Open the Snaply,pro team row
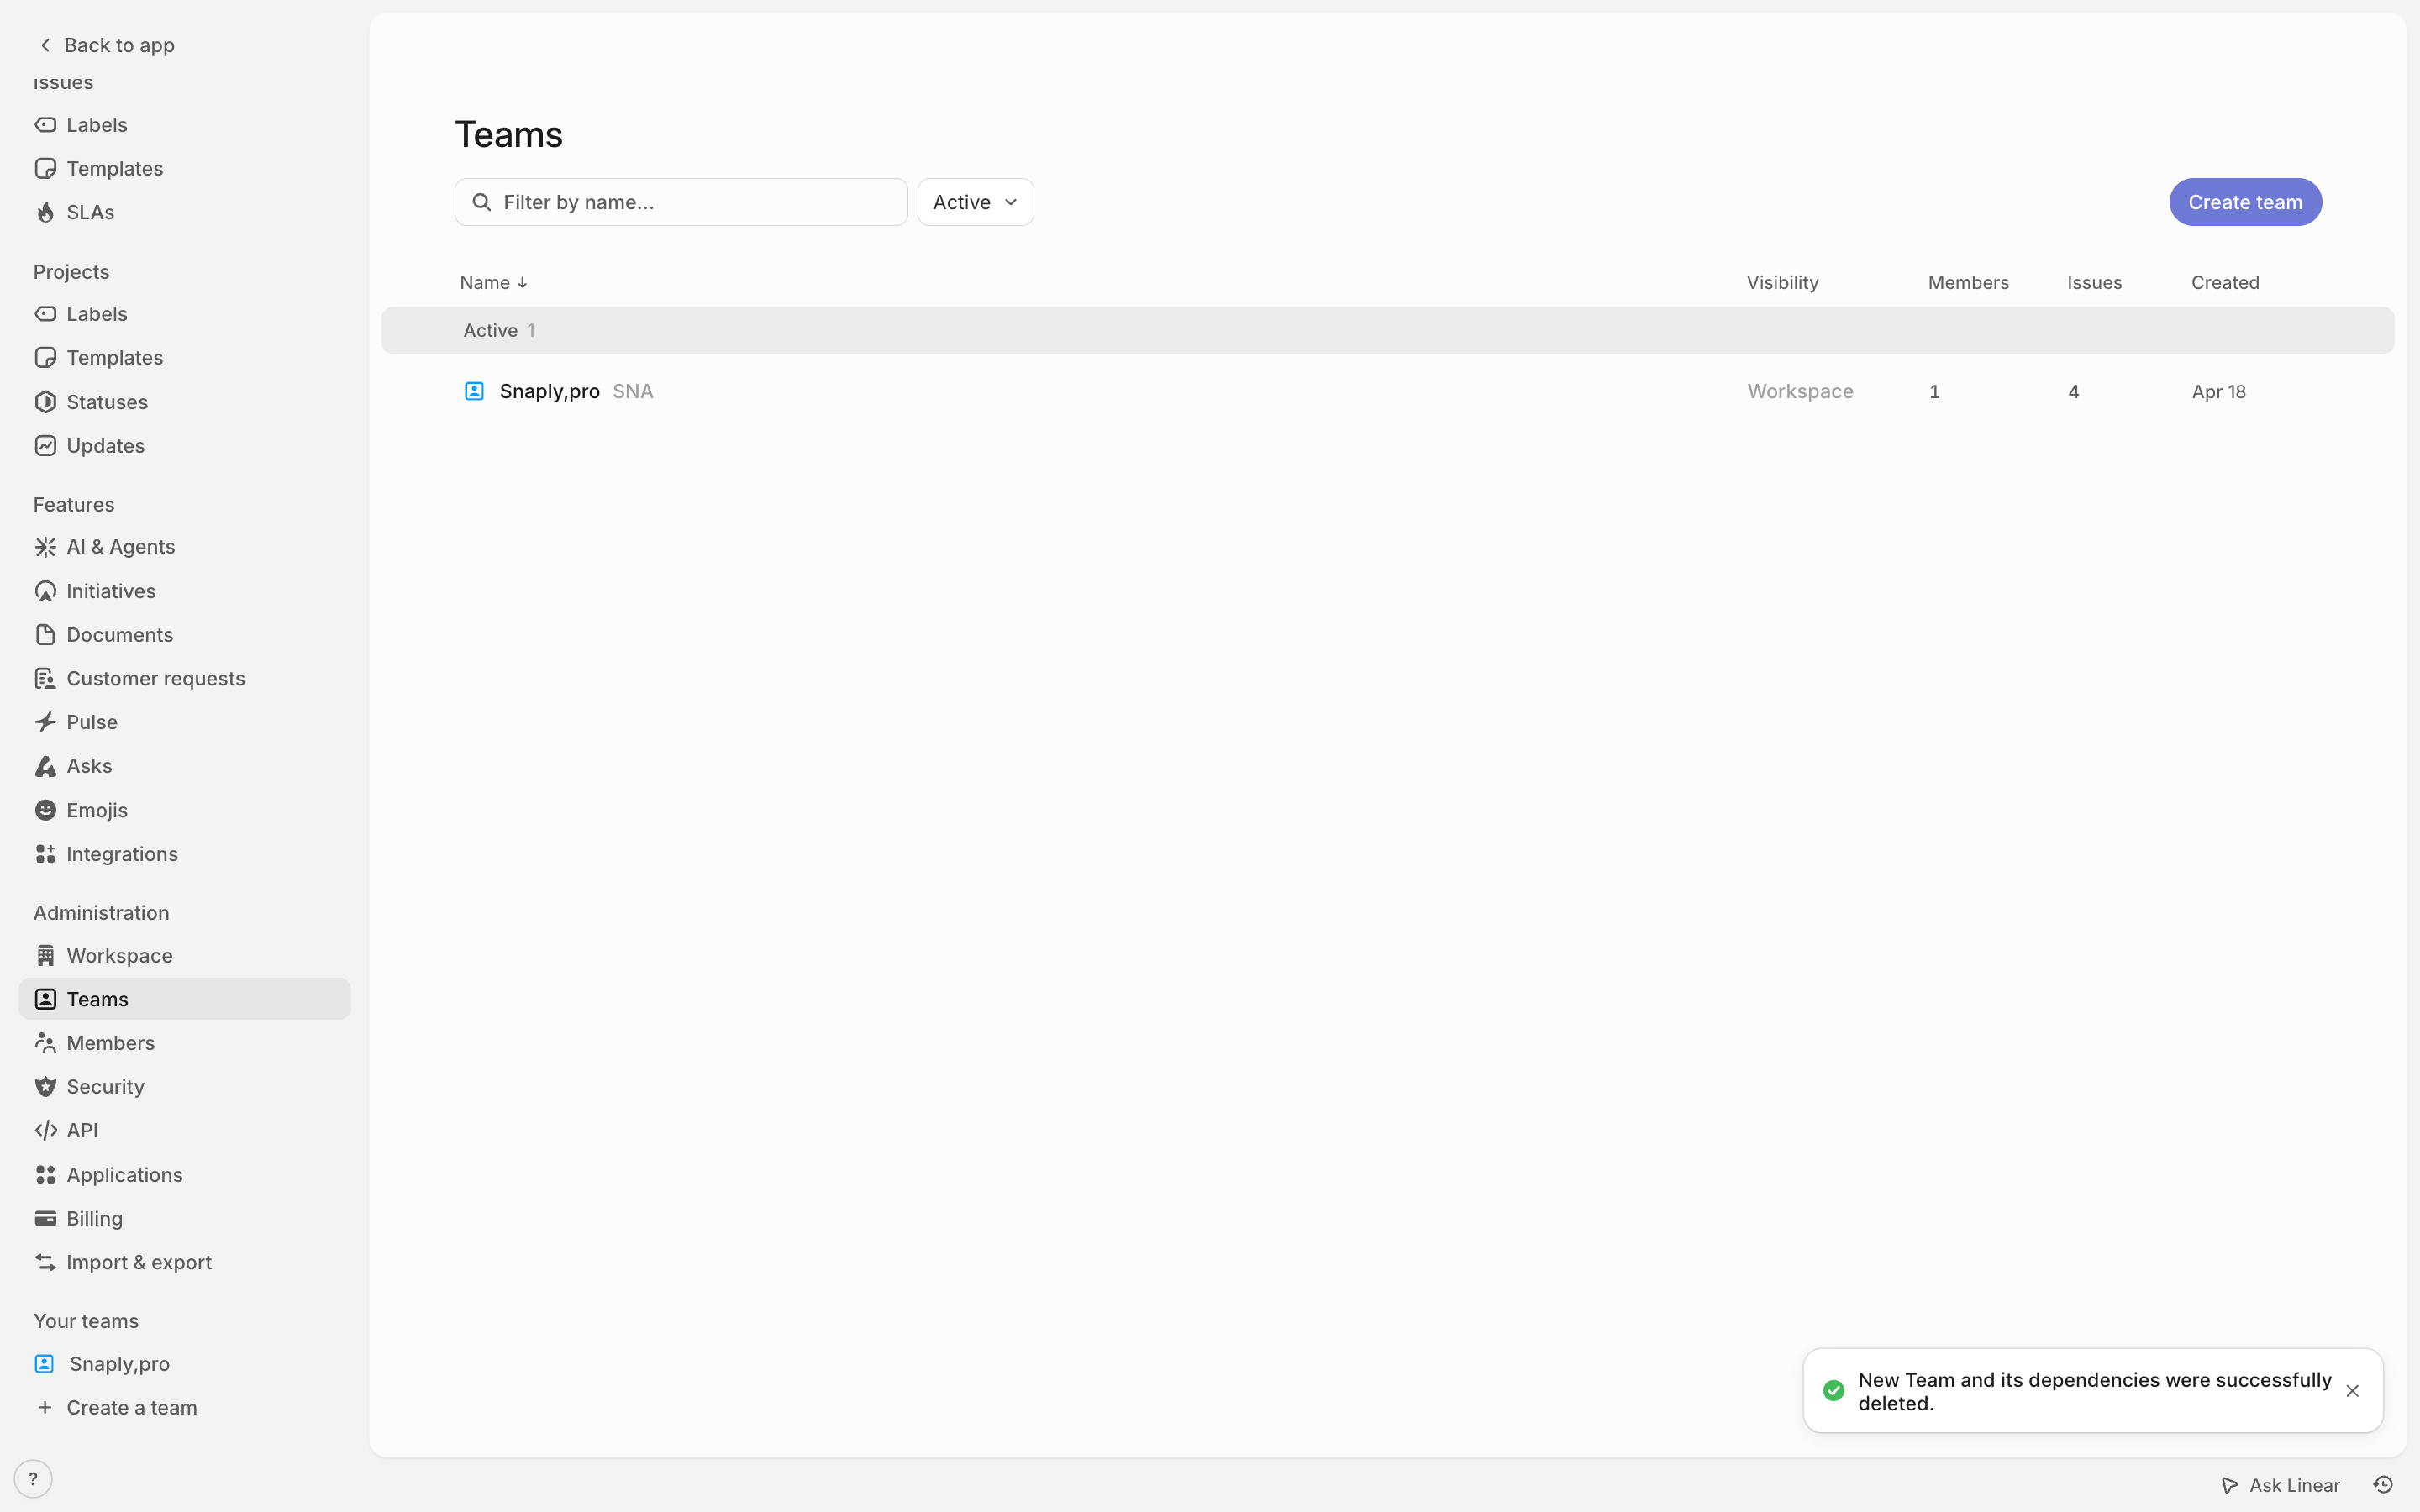This screenshot has height=1512, width=2420. [1387, 391]
